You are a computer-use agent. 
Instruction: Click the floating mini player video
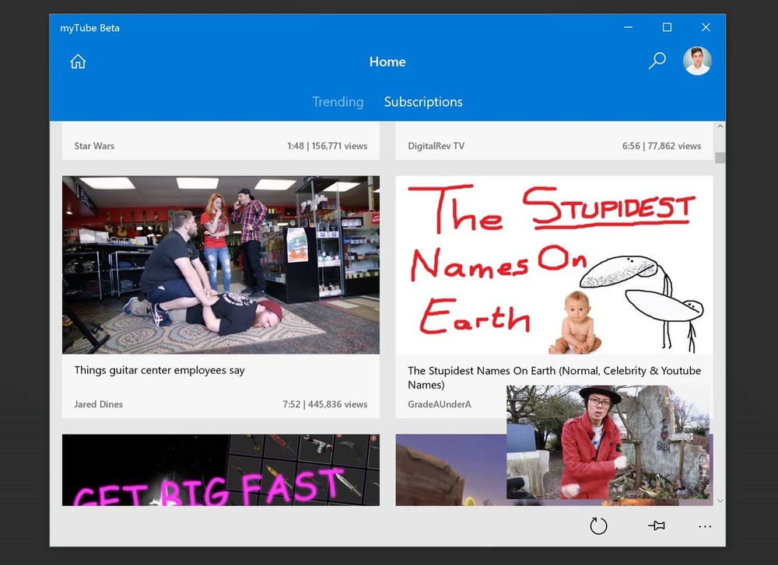[x=608, y=442]
